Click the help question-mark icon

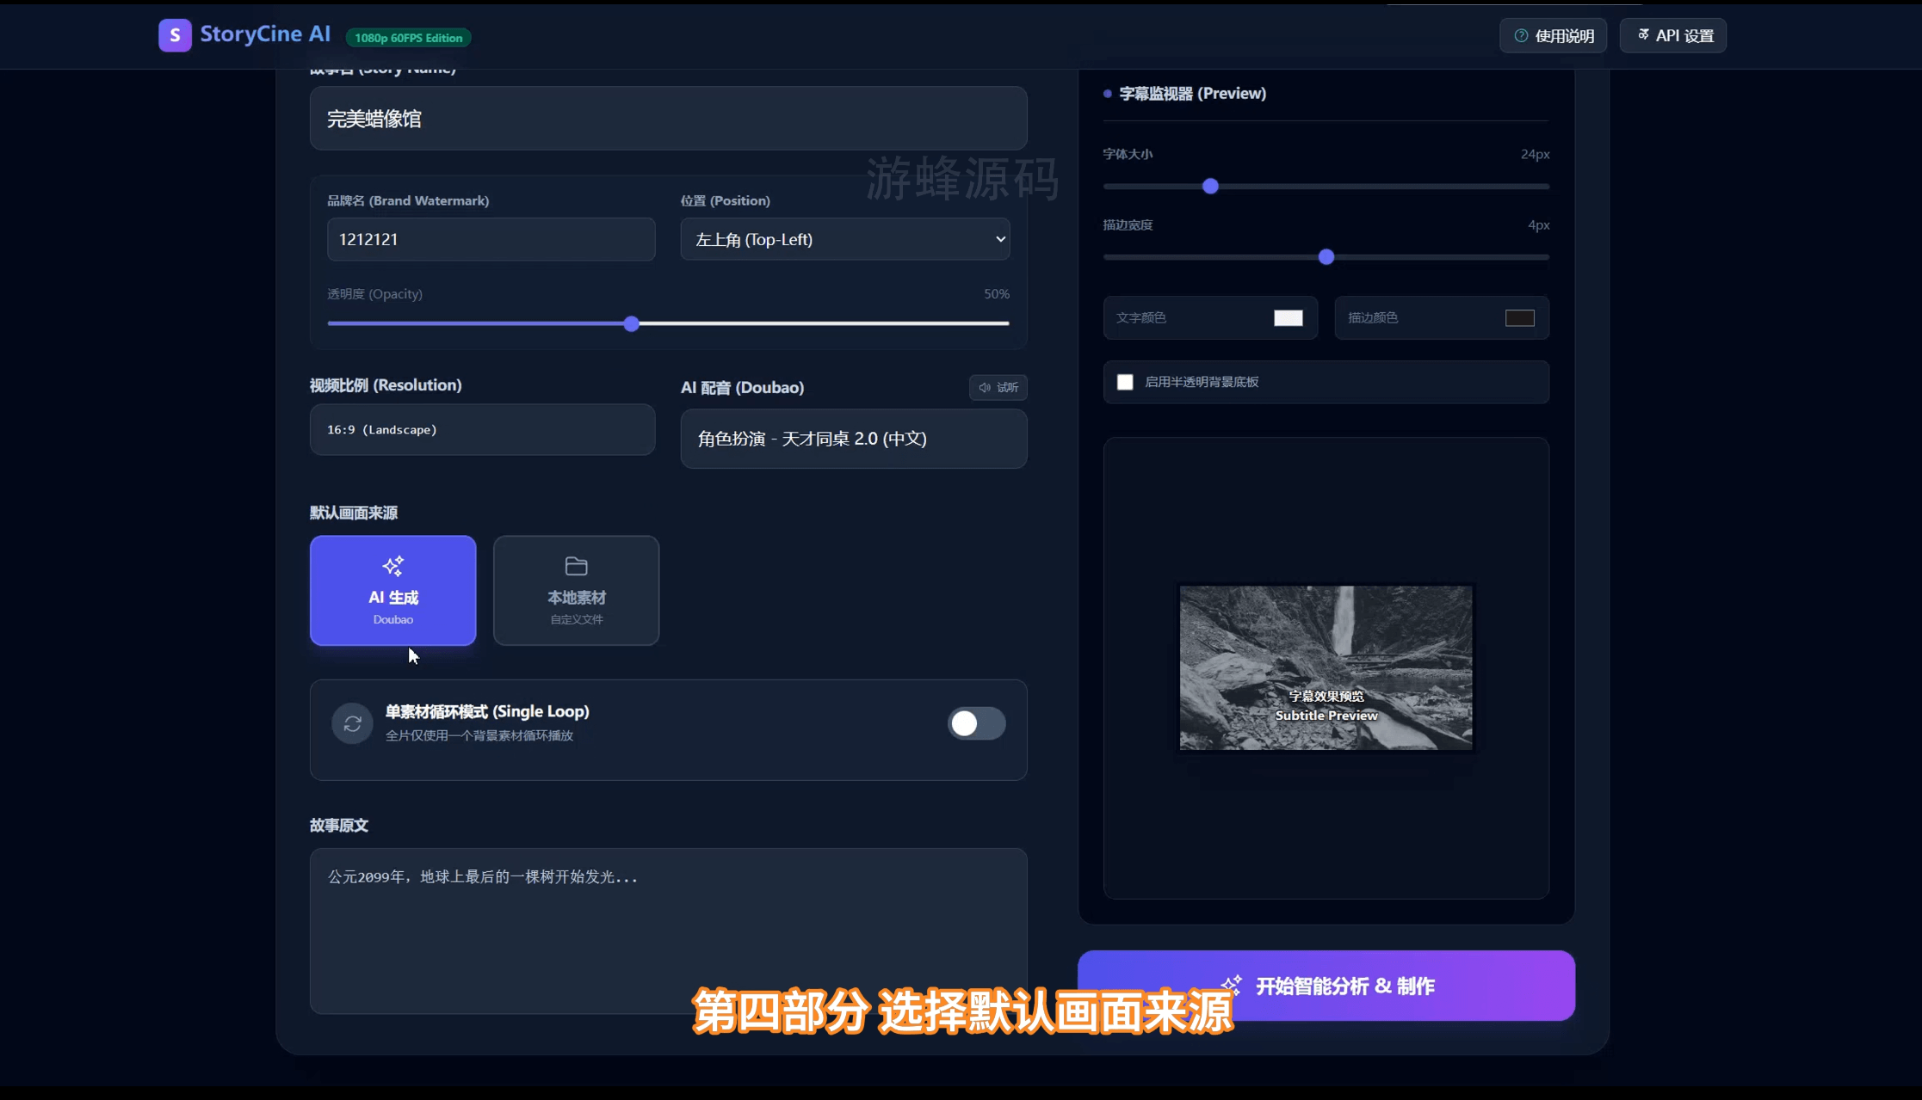coord(1521,35)
